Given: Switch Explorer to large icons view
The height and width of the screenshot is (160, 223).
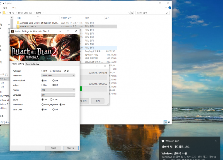Looking at the screenshot, I should click(x=169, y=122).
